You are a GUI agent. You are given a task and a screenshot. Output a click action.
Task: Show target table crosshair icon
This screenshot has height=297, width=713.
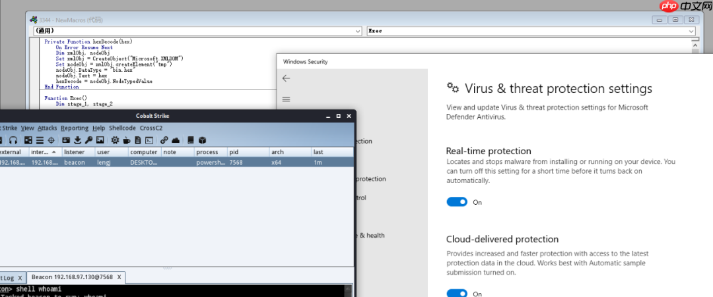(51, 140)
